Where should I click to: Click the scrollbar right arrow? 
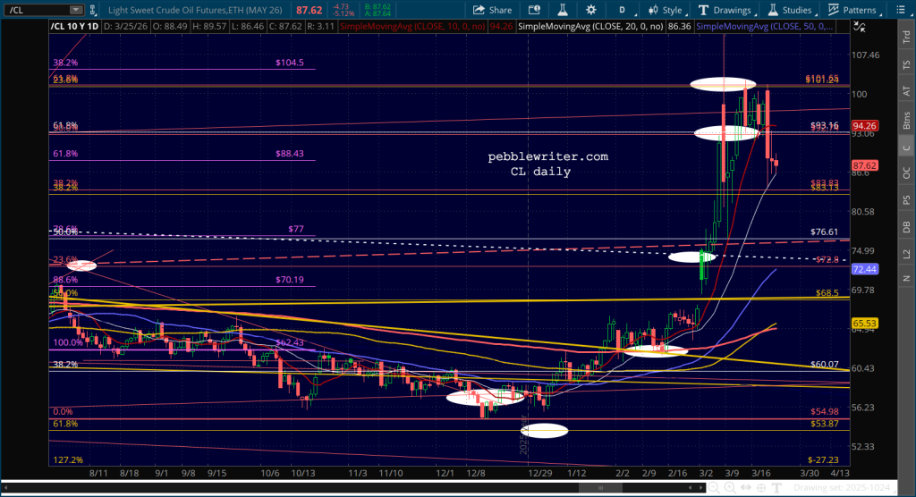coord(701,488)
